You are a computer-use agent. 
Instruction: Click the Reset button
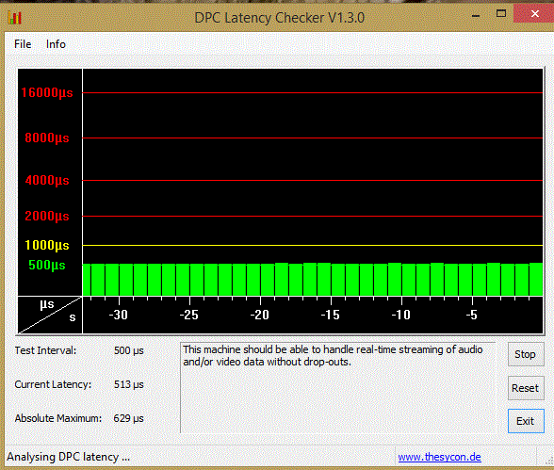click(526, 388)
